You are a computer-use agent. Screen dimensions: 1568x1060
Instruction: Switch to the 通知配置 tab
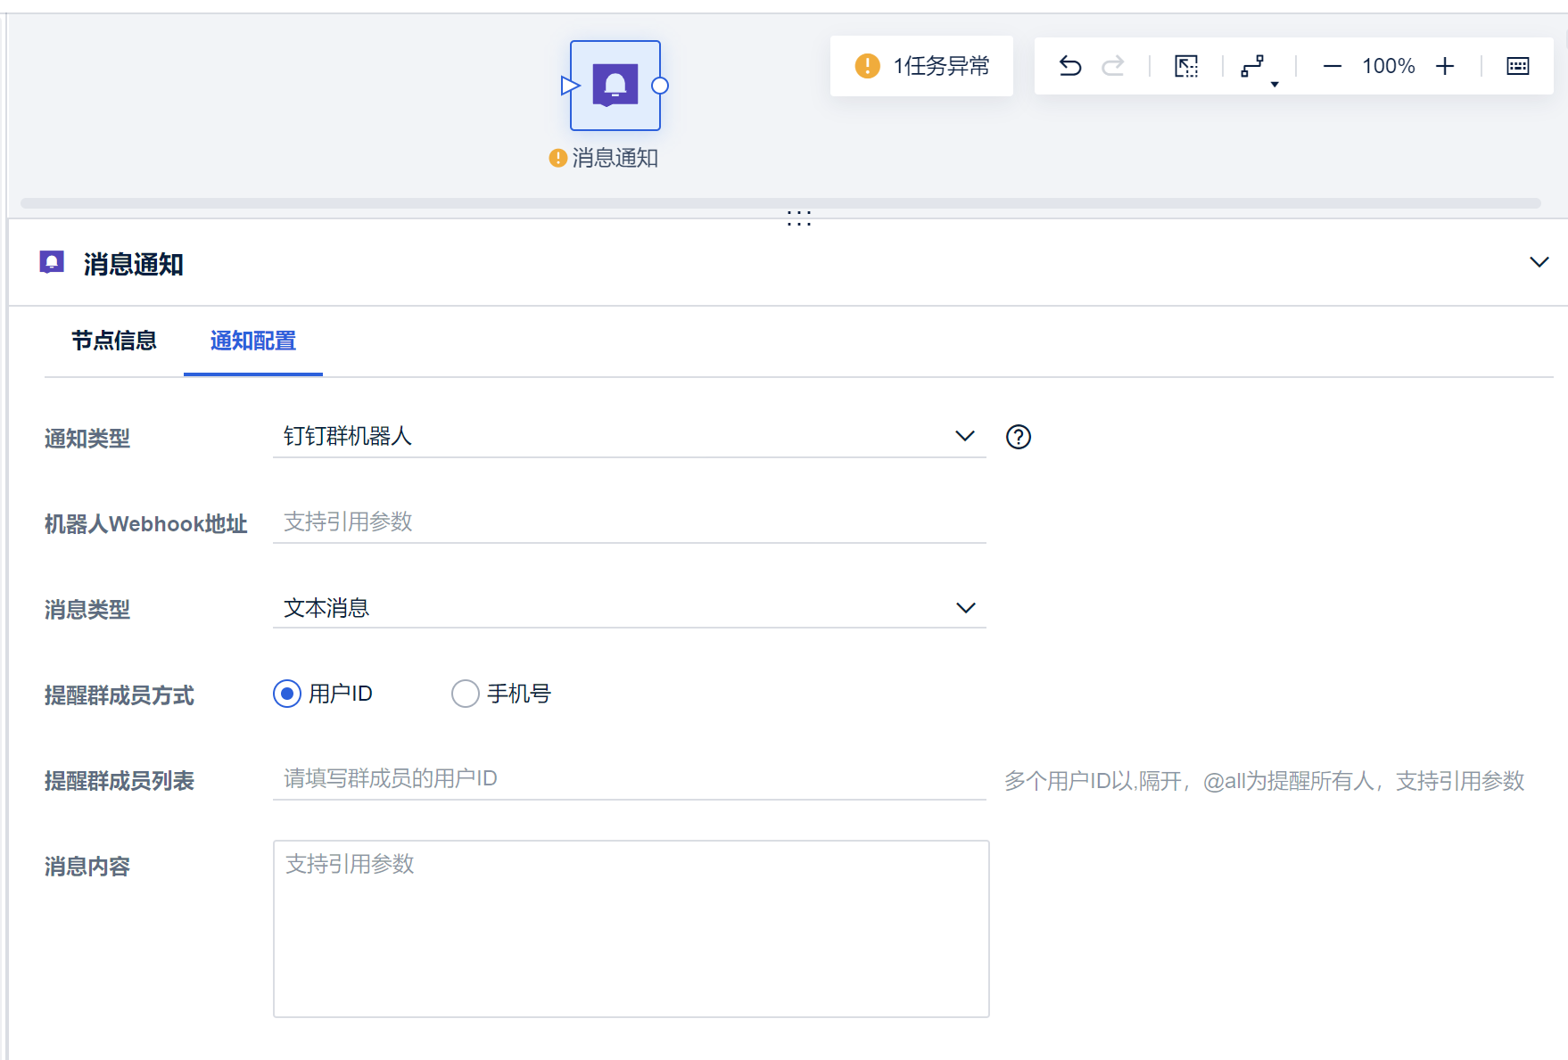pyautogui.click(x=253, y=341)
